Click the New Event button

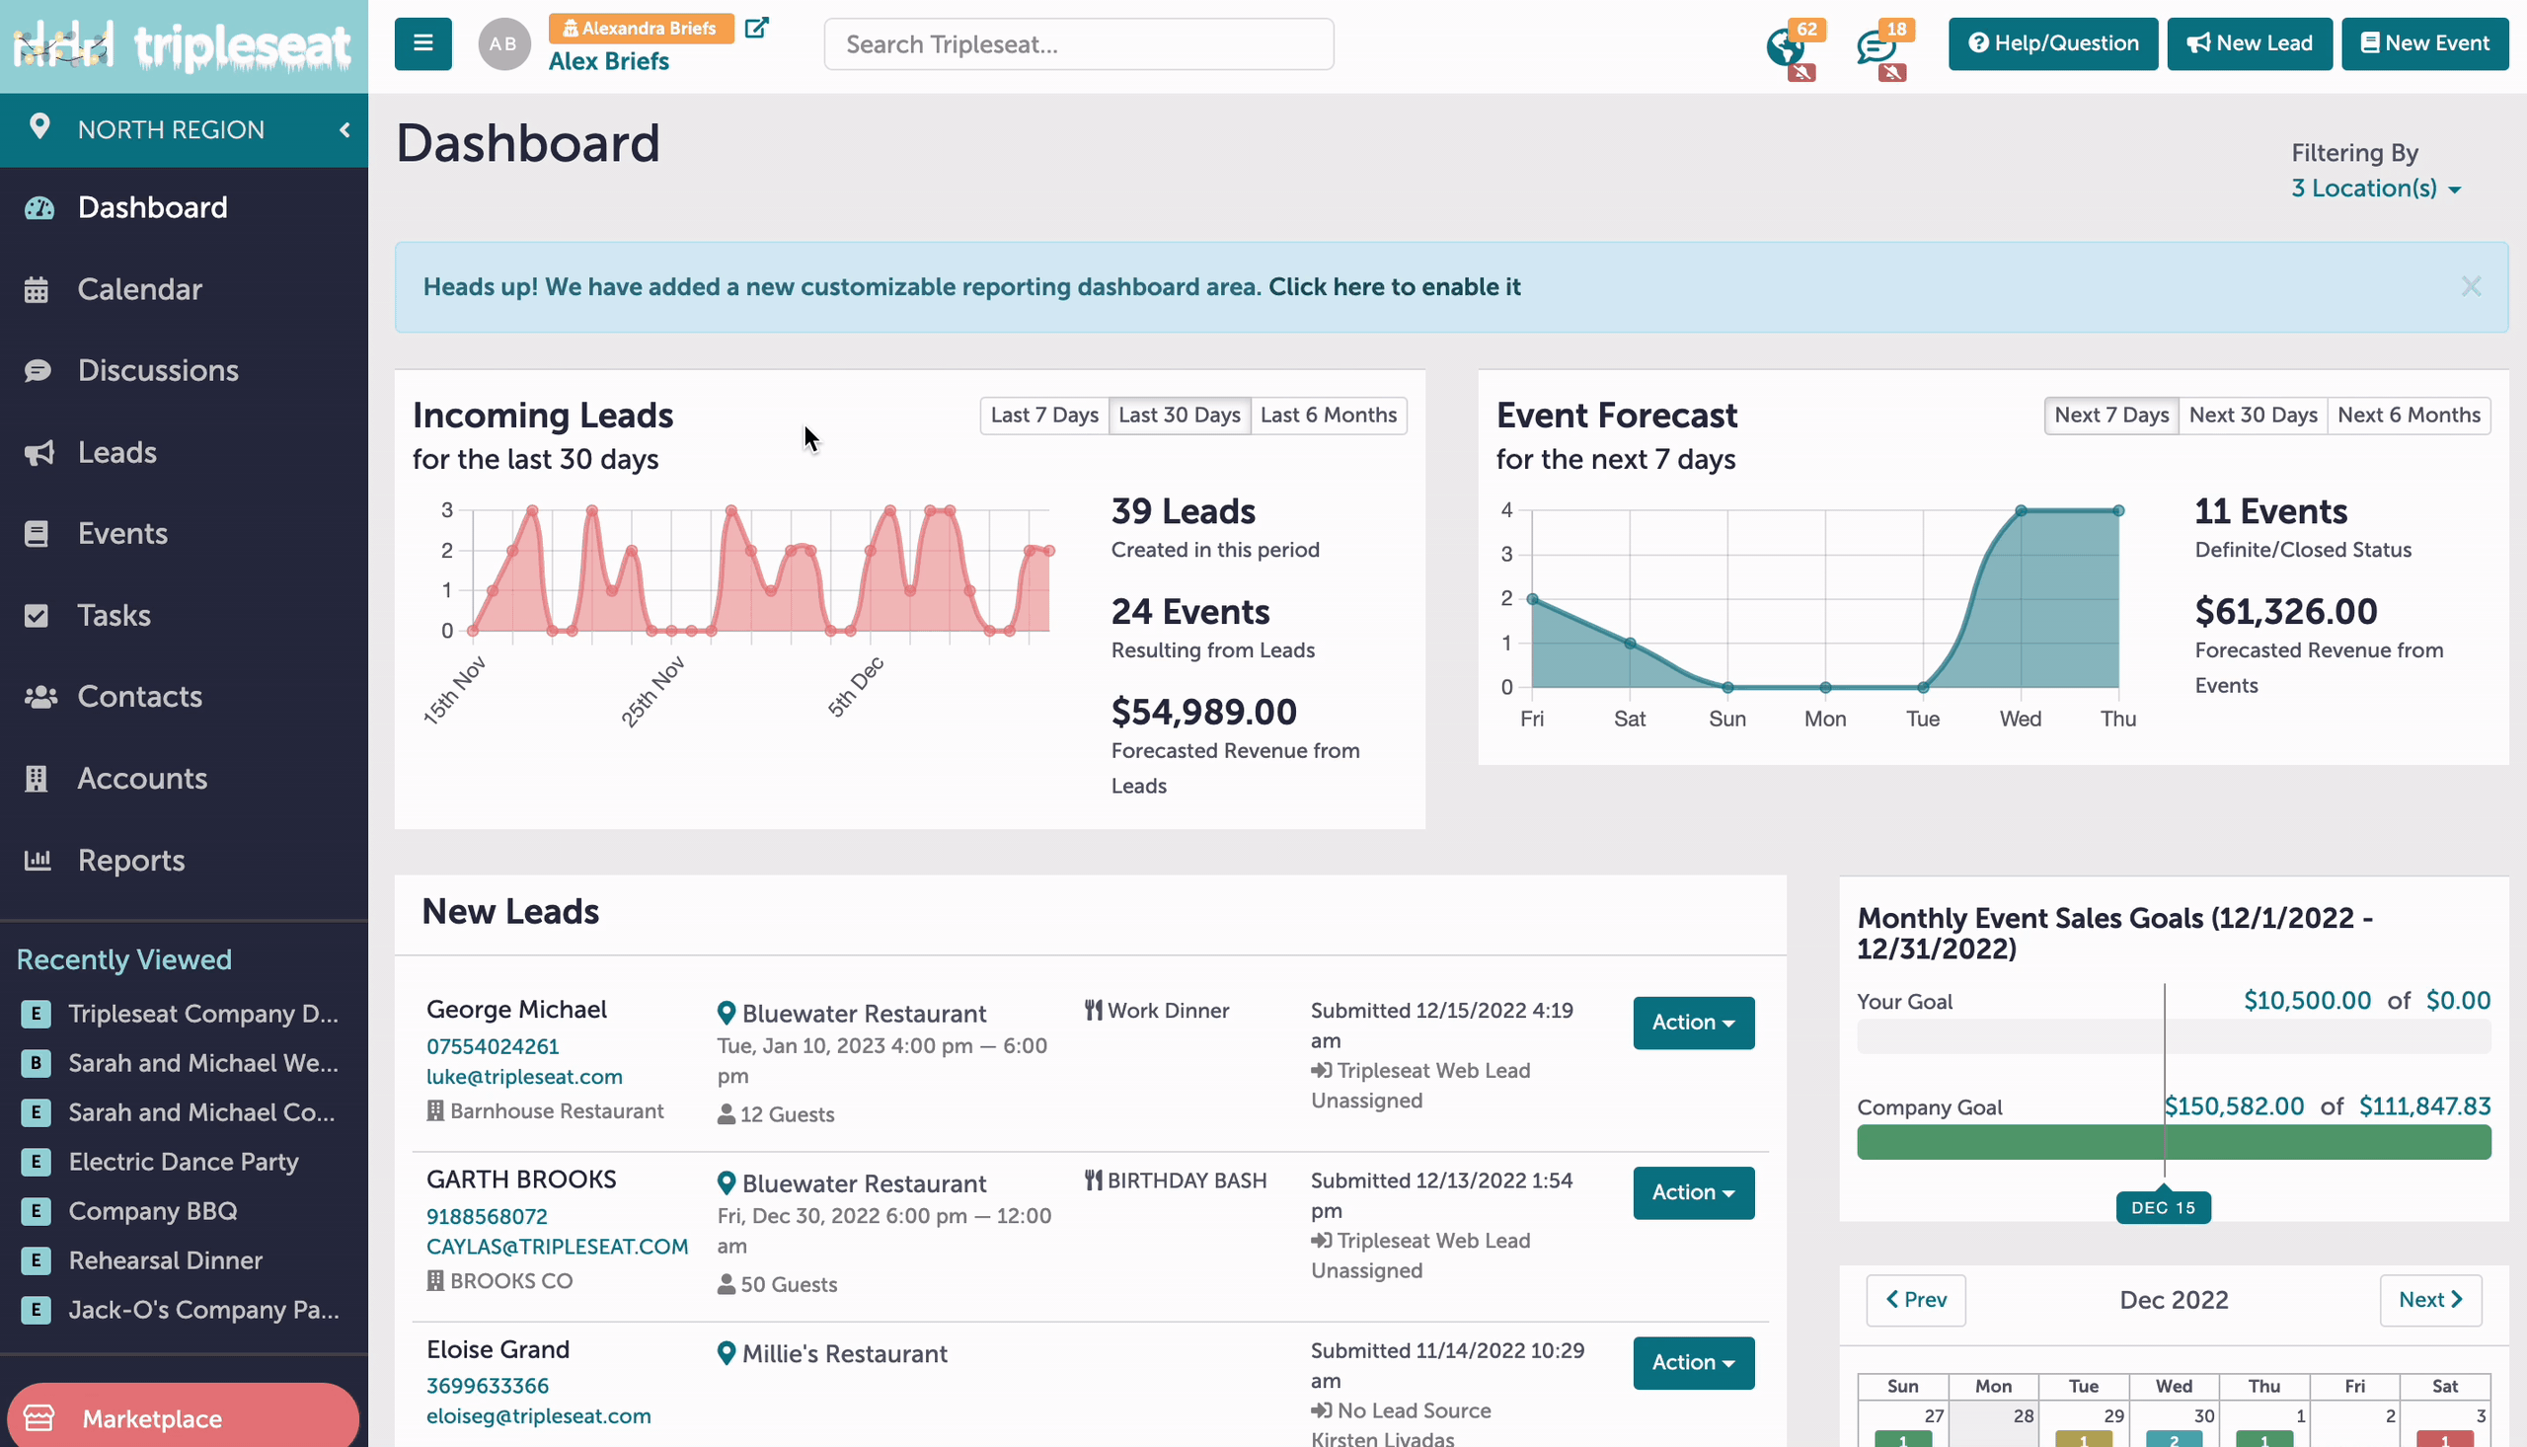(x=2424, y=43)
